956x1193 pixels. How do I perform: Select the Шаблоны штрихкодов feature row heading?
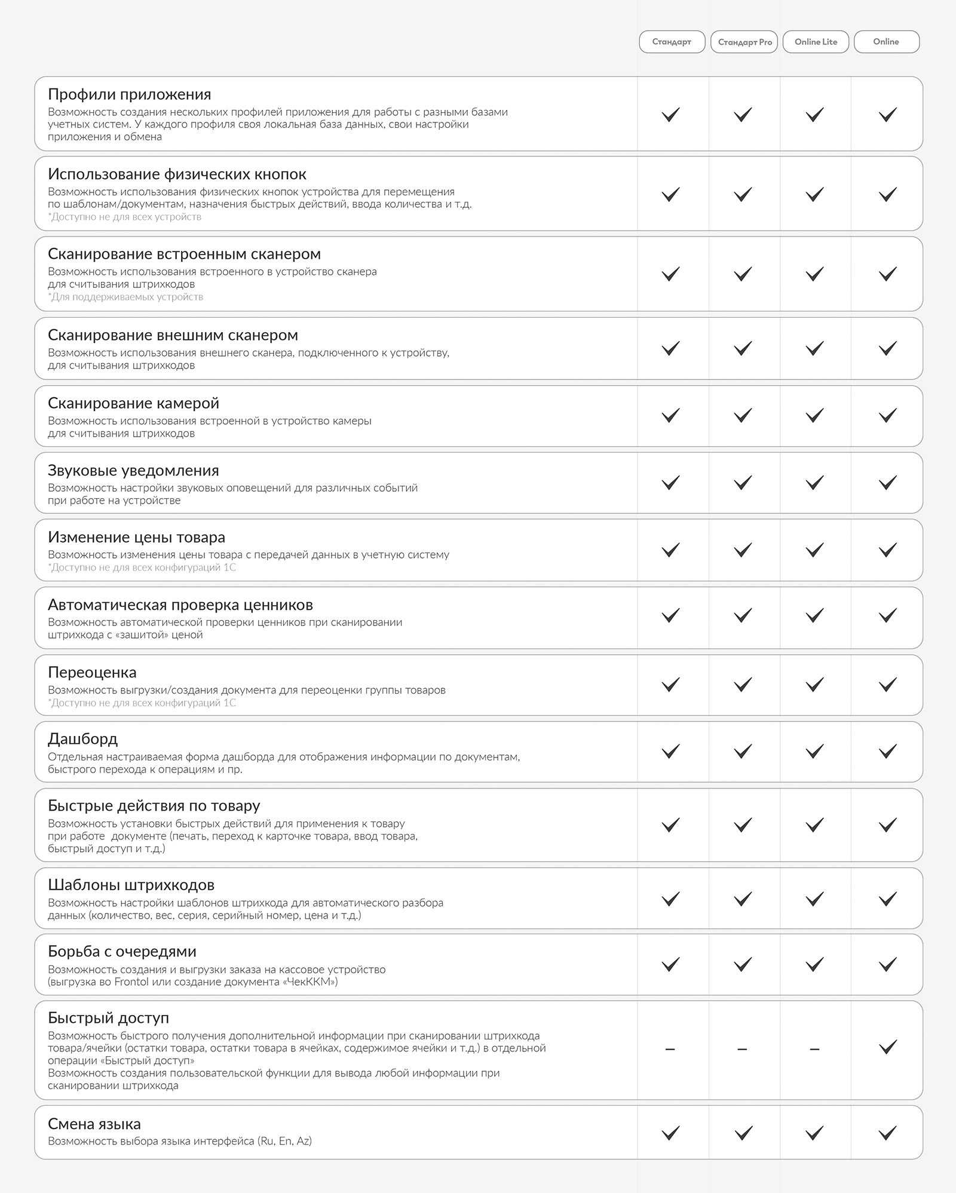pyautogui.click(x=131, y=885)
